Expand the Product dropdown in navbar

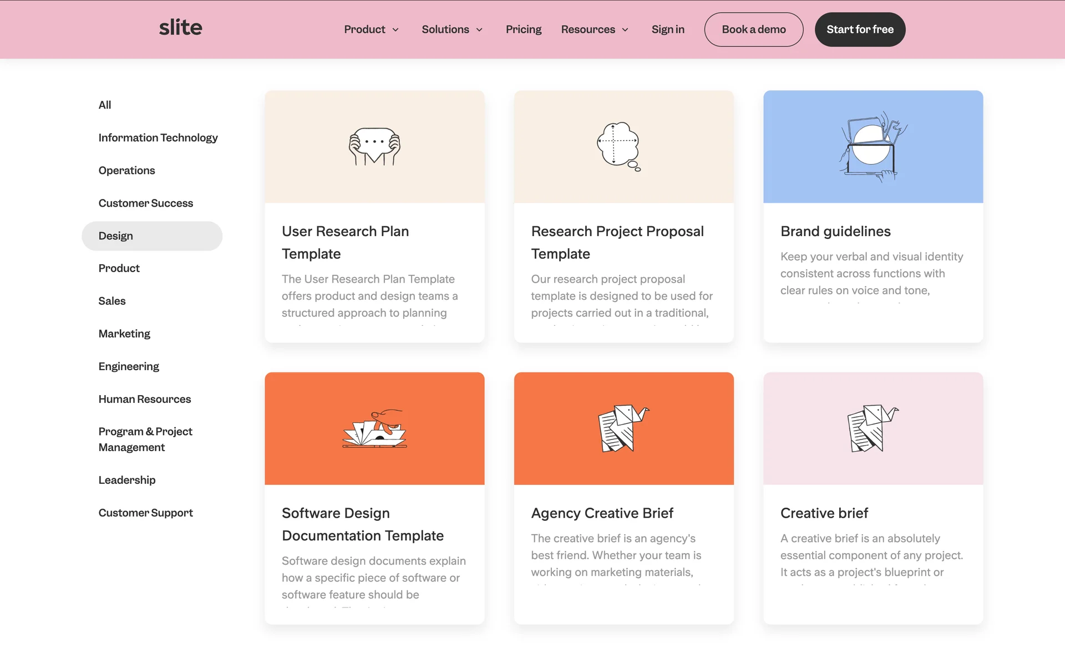[x=371, y=29]
